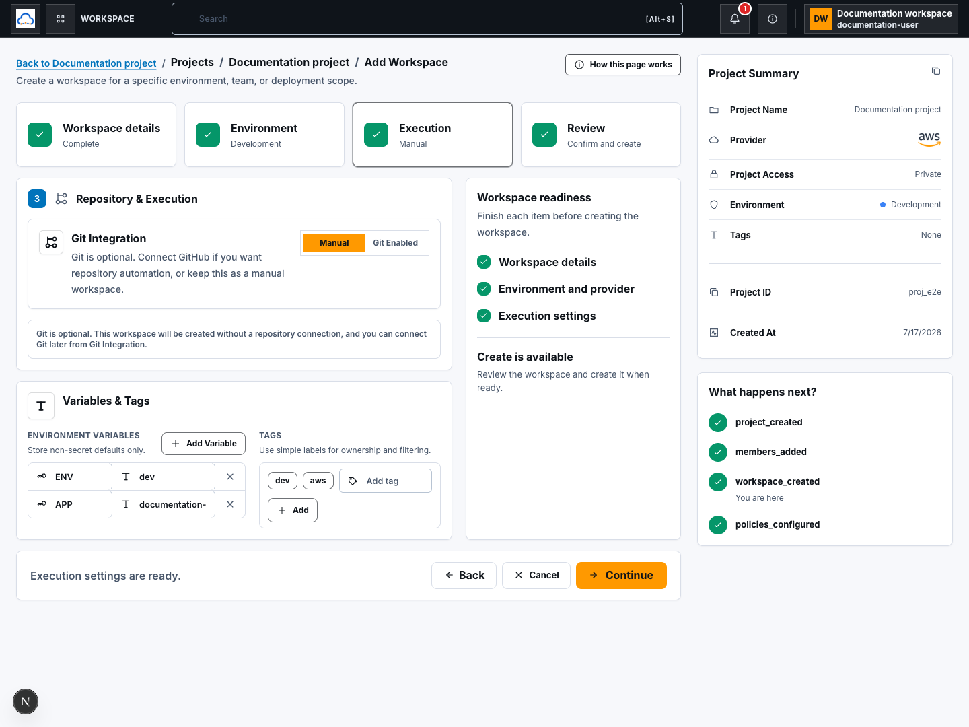The image size is (969, 727).
Task: Open Workspace details step
Action: pos(96,135)
